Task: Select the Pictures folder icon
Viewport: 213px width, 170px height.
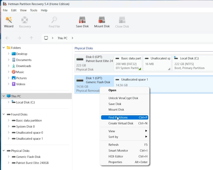Action: click(x=13, y=78)
